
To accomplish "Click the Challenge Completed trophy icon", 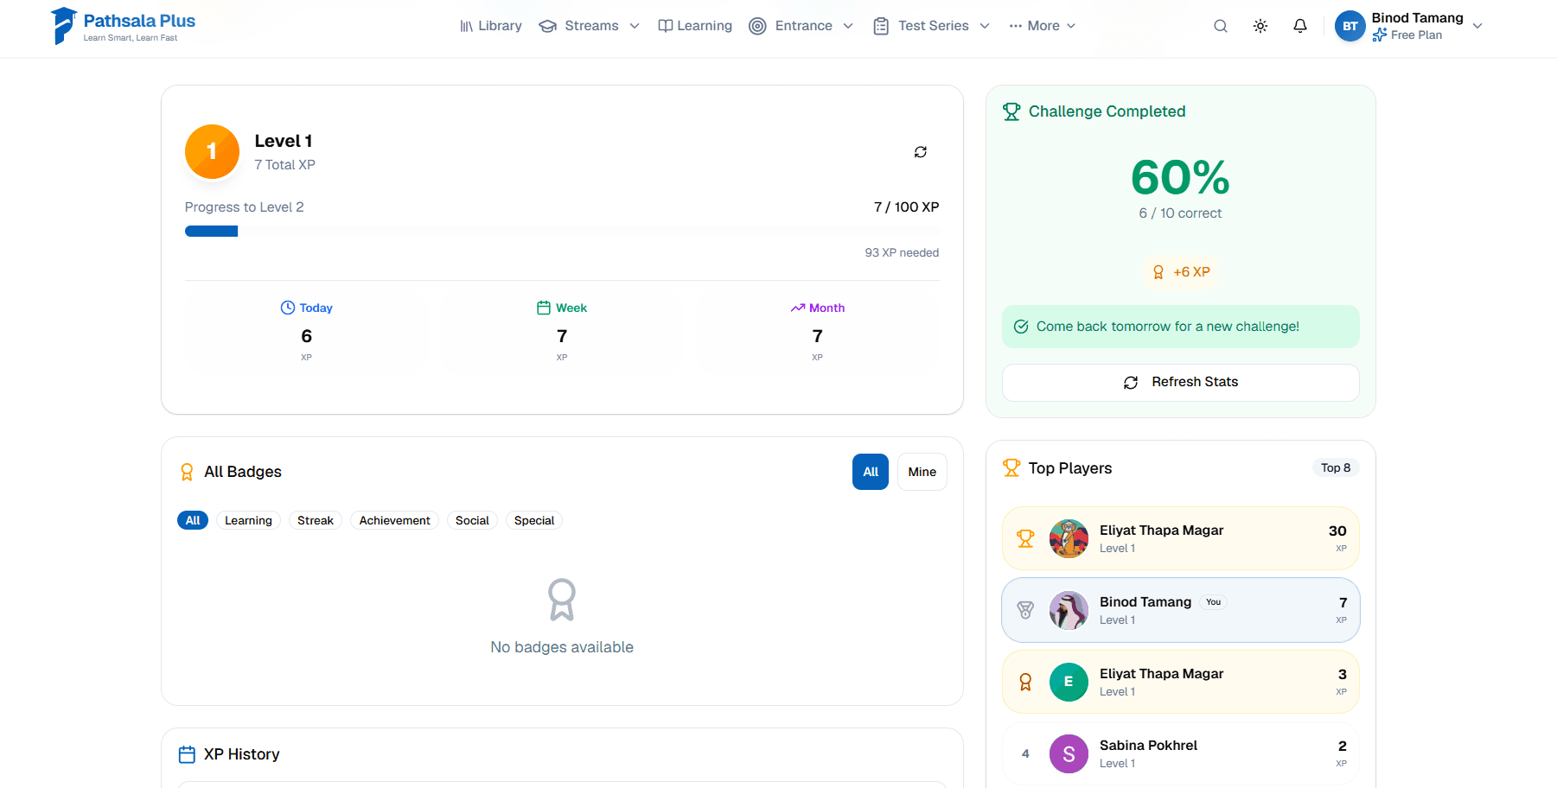I will (x=1011, y=111).
